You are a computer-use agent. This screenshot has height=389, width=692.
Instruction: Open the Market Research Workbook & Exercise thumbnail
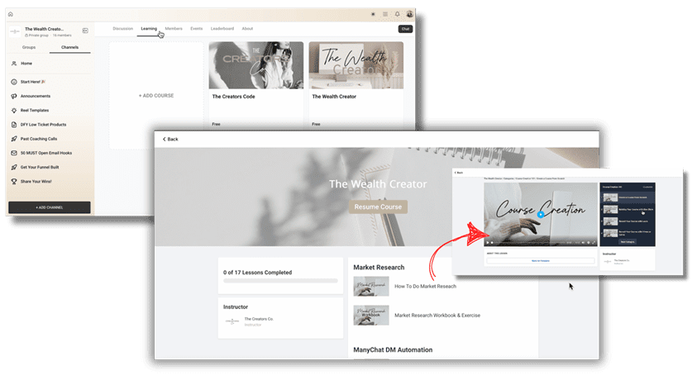[371, 315]
